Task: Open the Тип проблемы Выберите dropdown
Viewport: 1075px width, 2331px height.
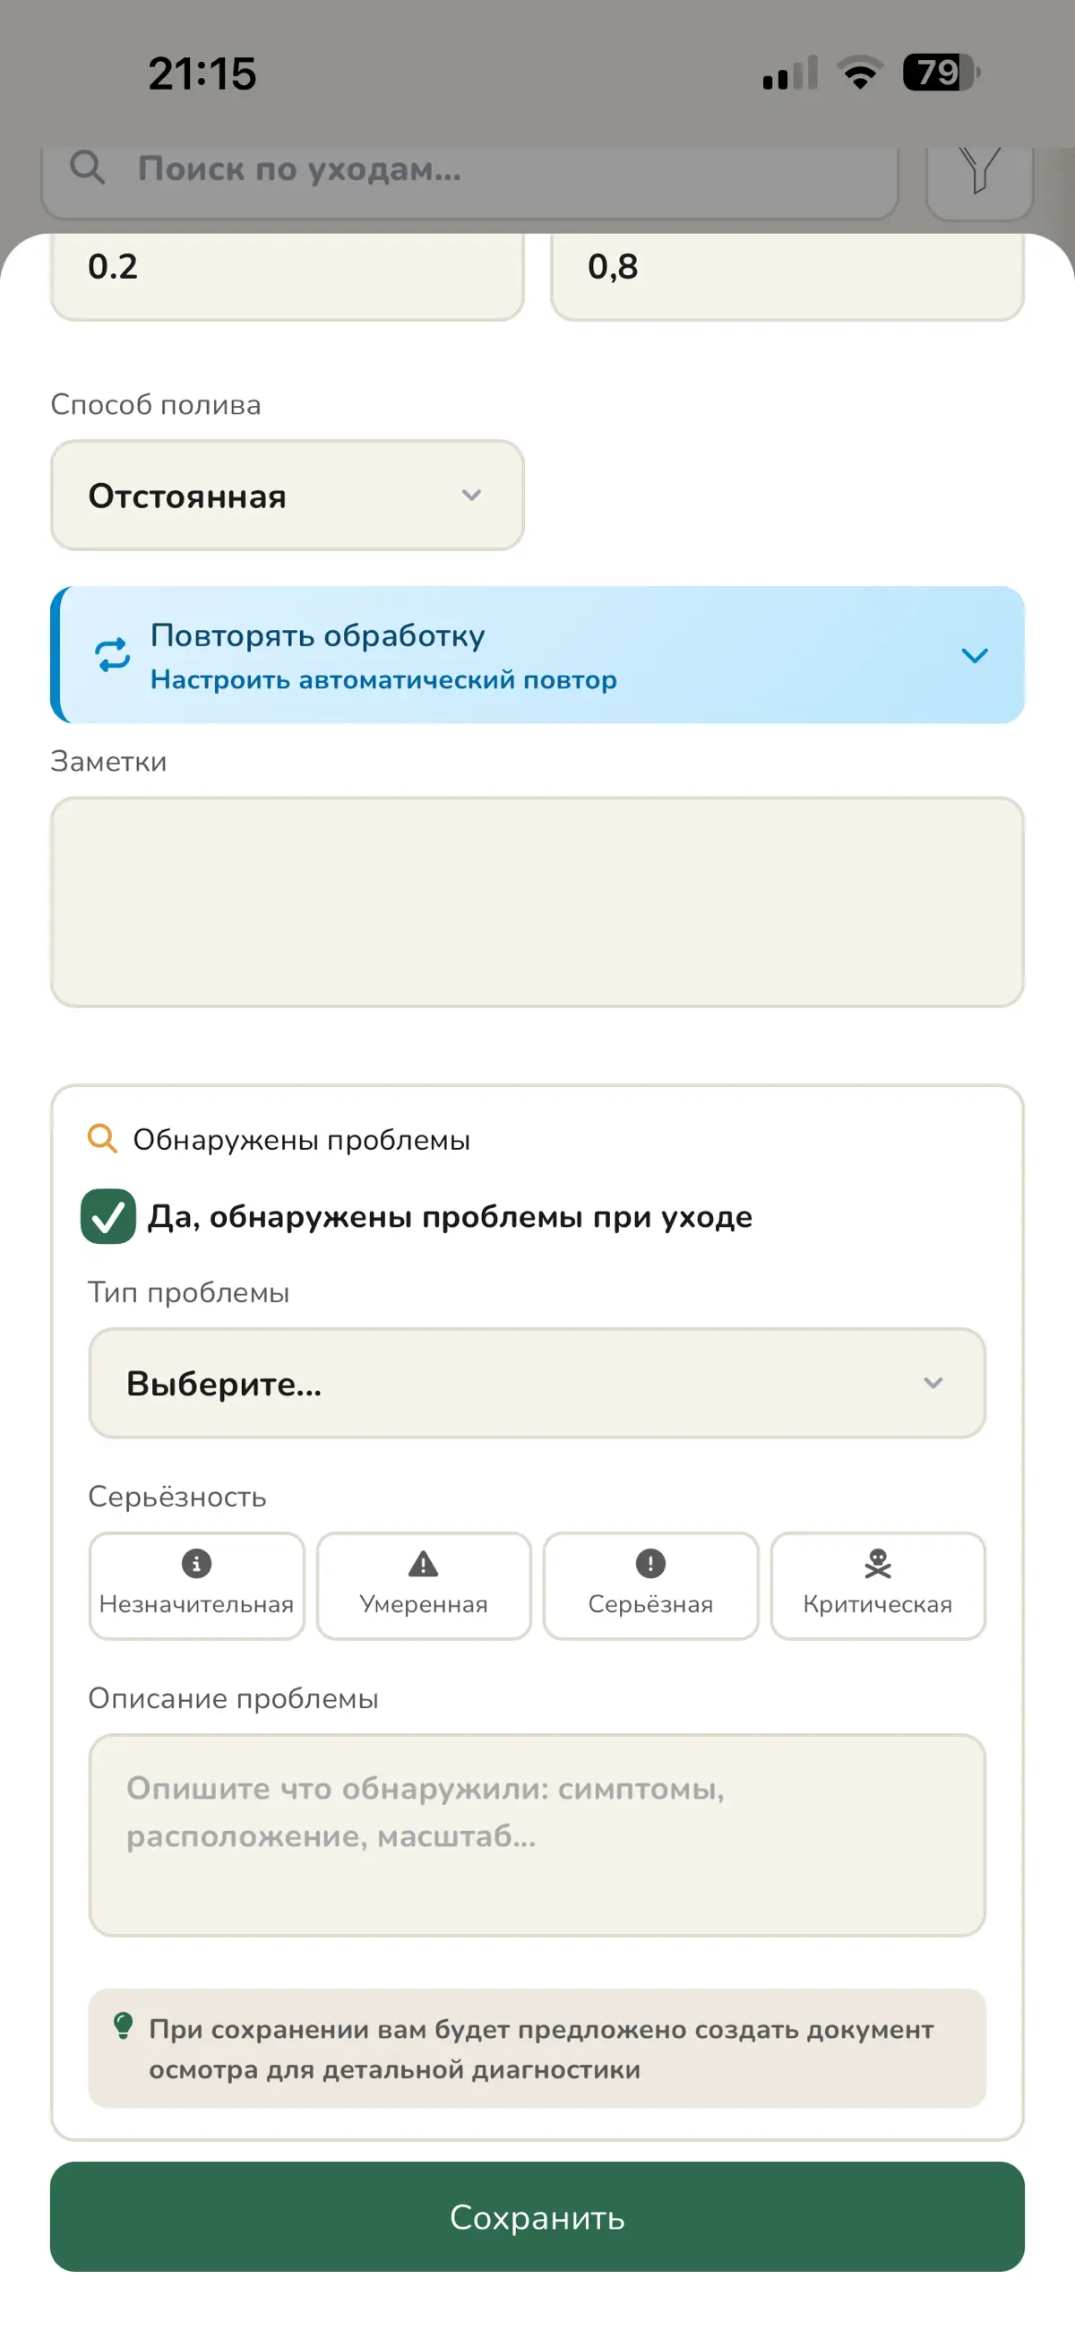Action: (x=537, y=1383)
